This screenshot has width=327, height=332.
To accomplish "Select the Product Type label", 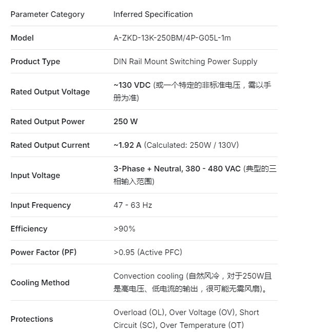I will (35, 62).
